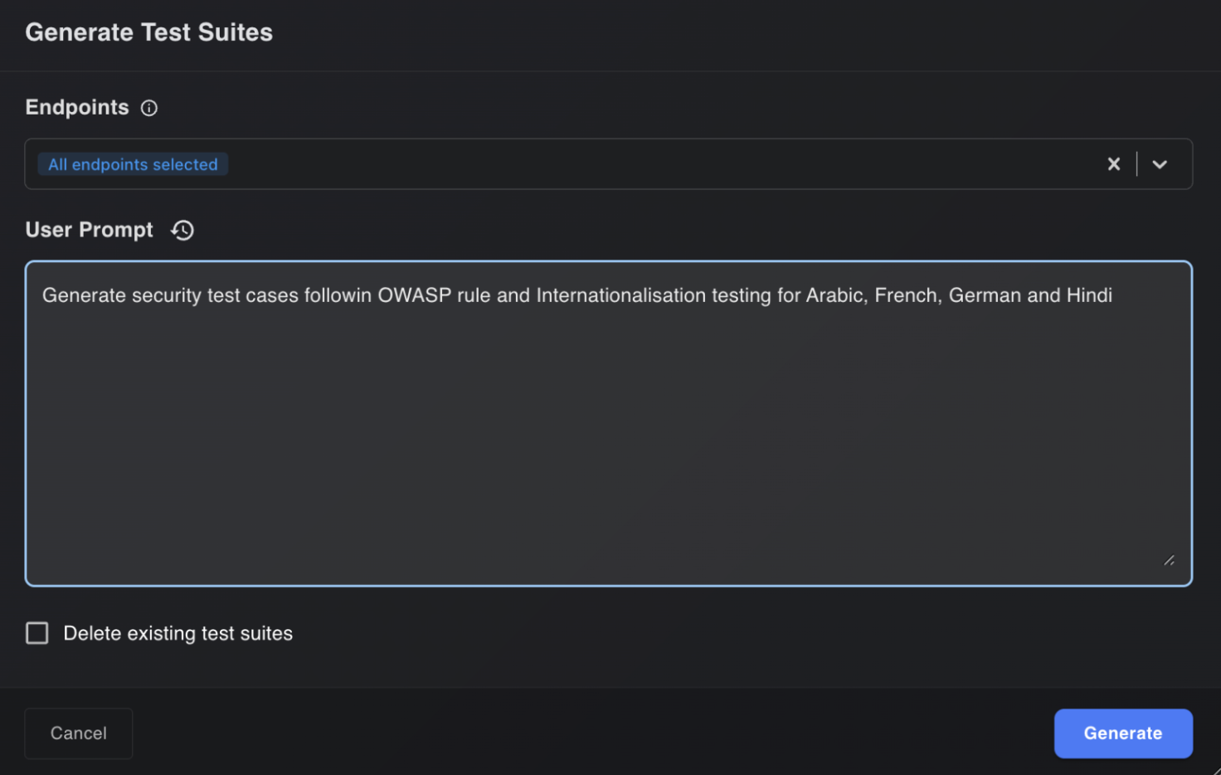Expand the Endpoints dropdown chevron
Image resolution: width=1221 pixels, height=775 pixels.
click(x=1160, y=164)
